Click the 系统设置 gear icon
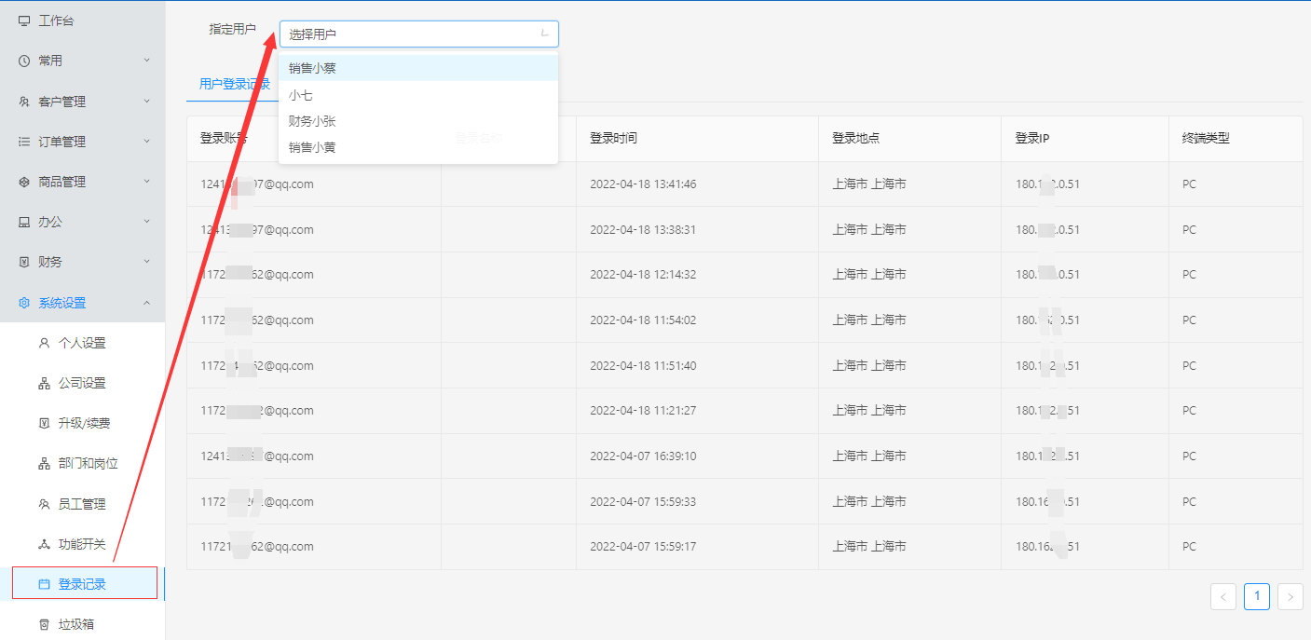 pos(24,303)
